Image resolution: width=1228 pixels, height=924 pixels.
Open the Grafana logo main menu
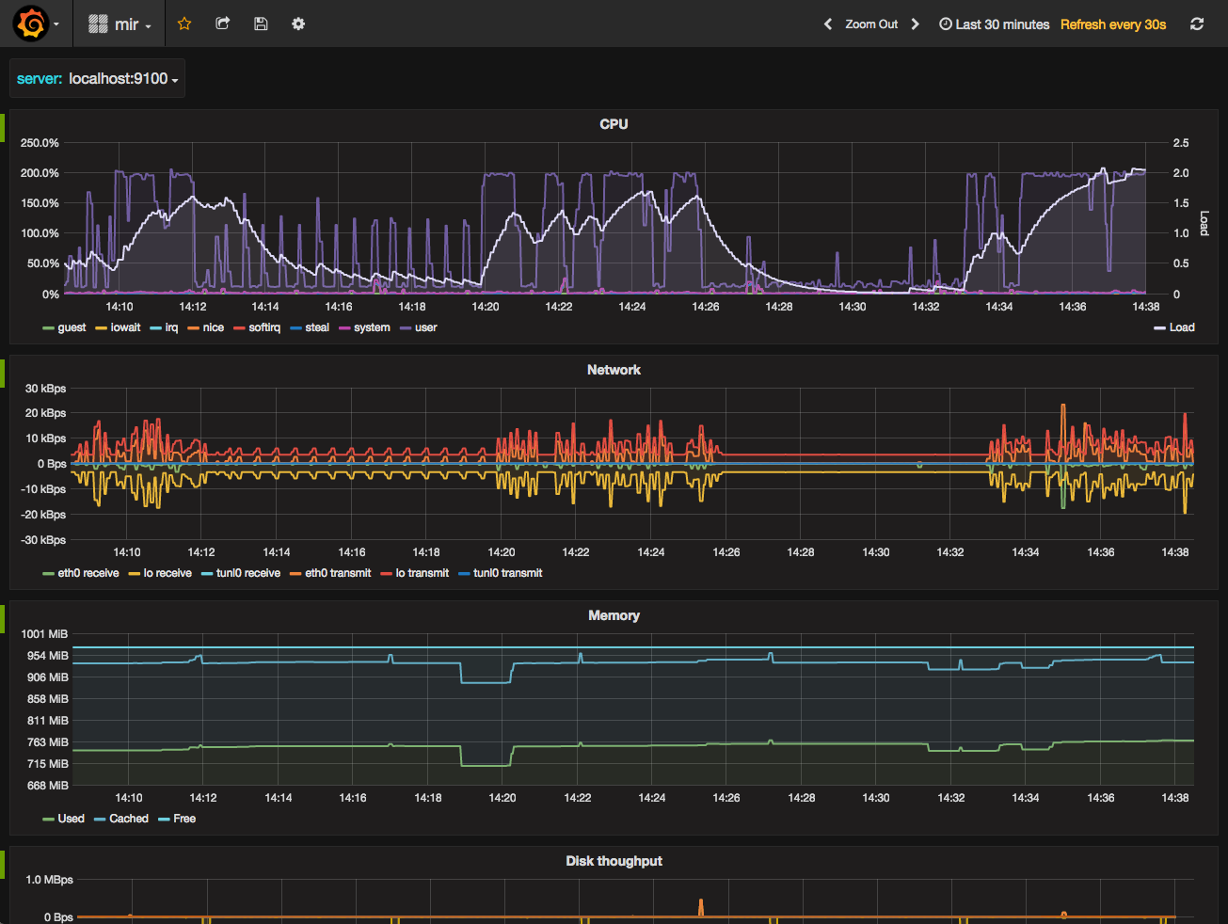[x=32, y=24]
